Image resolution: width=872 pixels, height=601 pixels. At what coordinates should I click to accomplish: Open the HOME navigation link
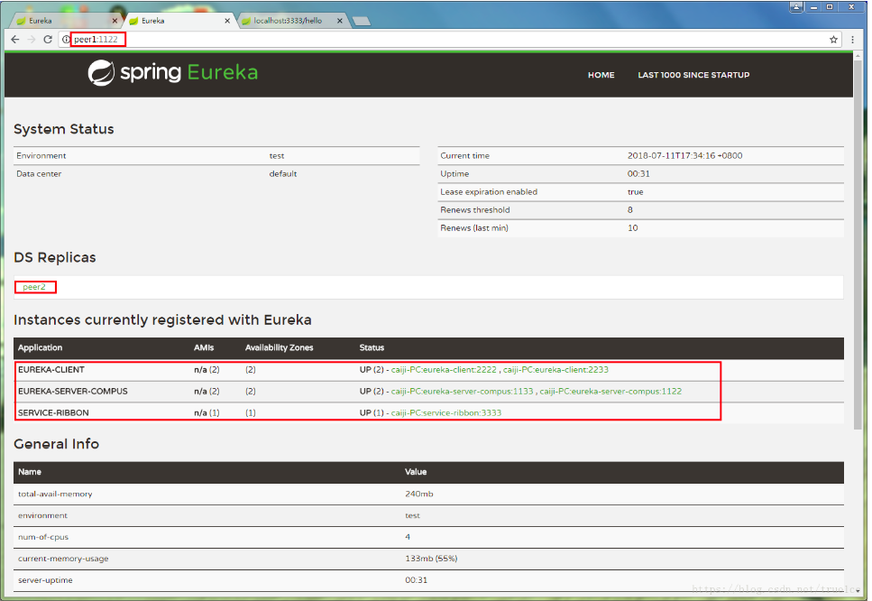point(601,75)
